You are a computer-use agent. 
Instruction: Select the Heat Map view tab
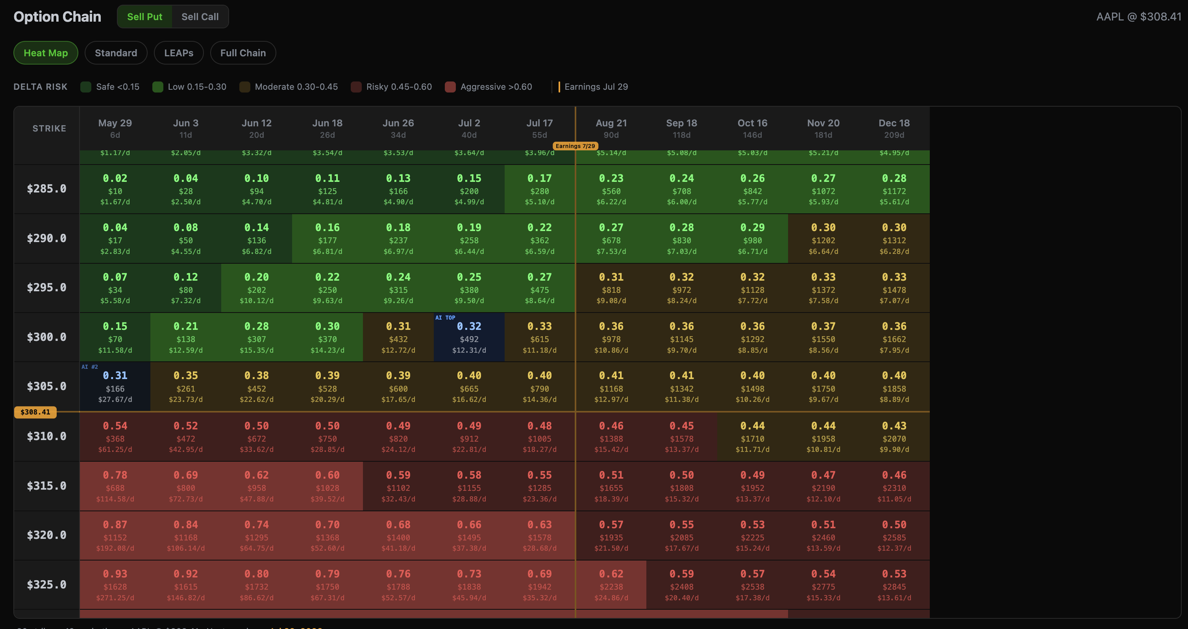[x=46, y=53]
